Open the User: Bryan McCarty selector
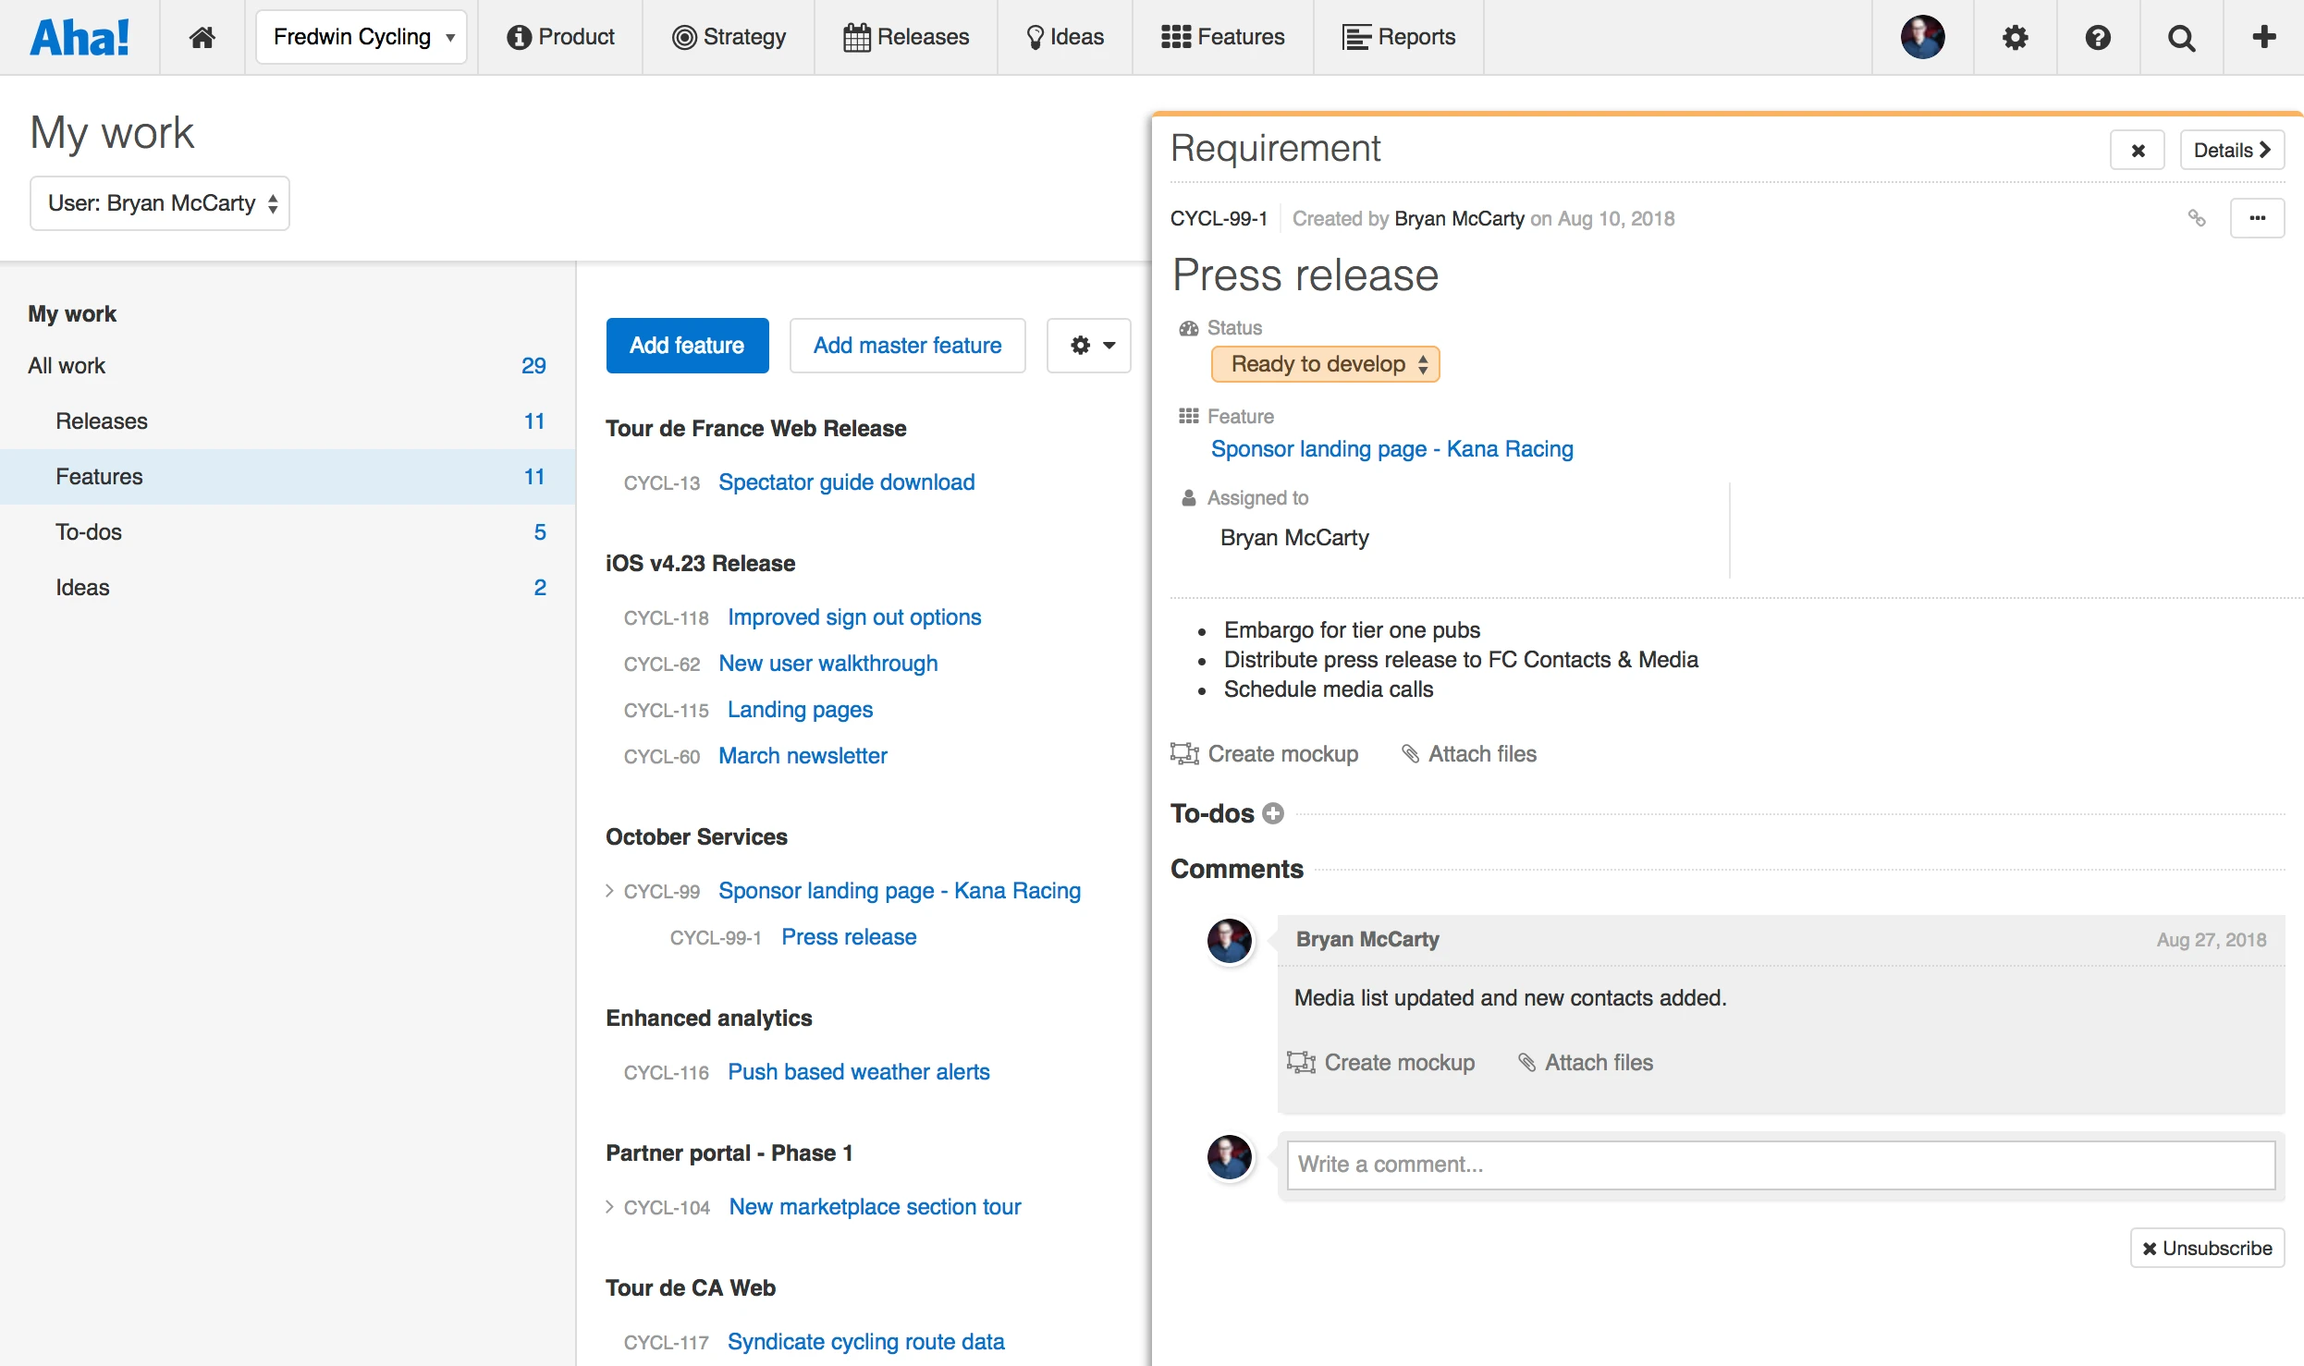The image size is (2304, 1366). click(160, 203)
